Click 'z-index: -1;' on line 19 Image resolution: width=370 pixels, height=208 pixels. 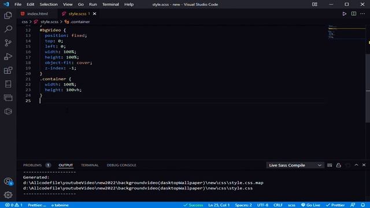[60, 68]
